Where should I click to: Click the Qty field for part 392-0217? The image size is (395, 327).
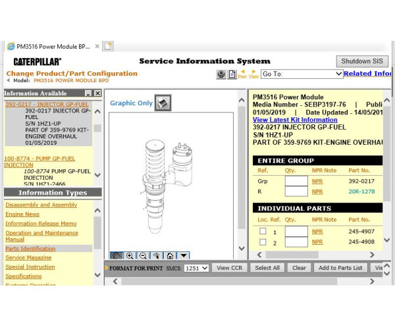pos(296,180)
